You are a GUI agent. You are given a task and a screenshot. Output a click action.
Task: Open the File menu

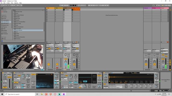pos(1,3)
